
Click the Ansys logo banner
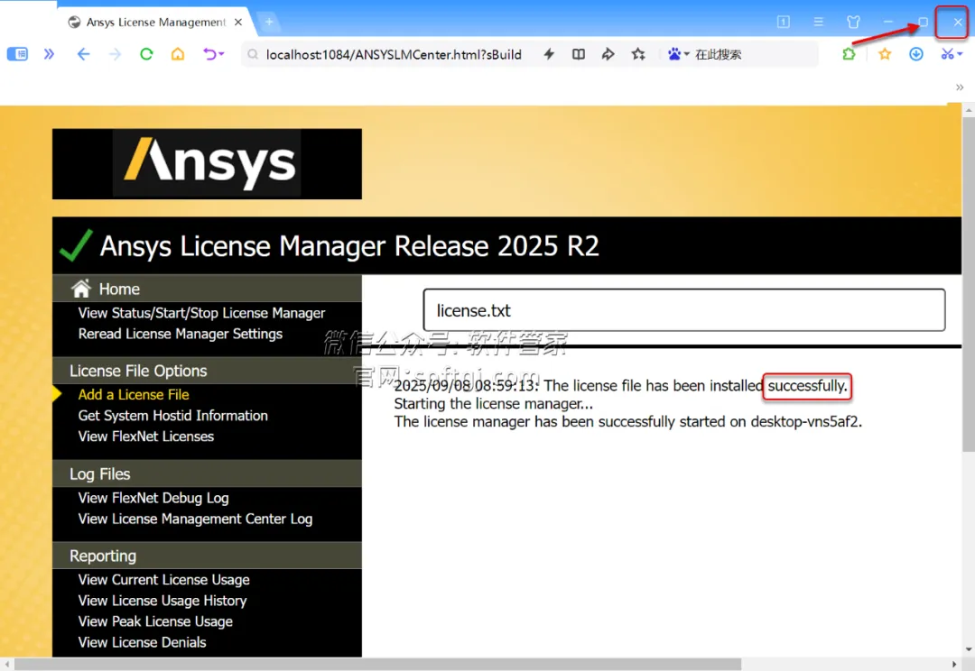[x=207, y=164]
